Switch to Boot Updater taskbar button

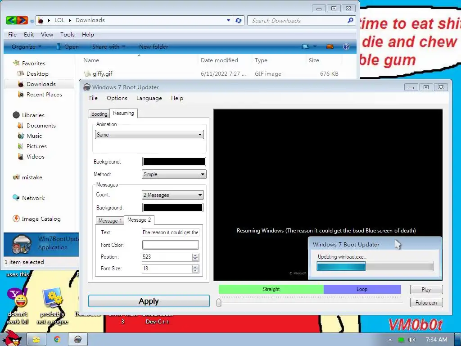click(78, 340)
